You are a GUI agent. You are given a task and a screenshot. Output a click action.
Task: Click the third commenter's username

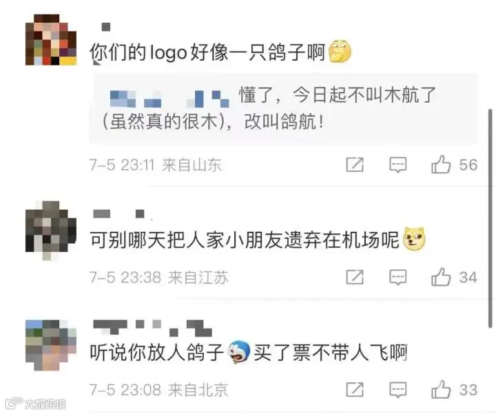click(x=153, y=328)
